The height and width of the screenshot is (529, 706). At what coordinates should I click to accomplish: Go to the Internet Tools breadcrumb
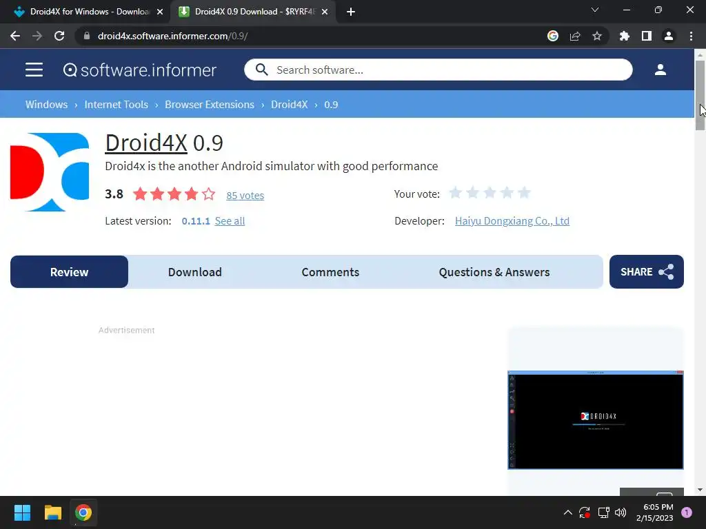pos(116,105)
